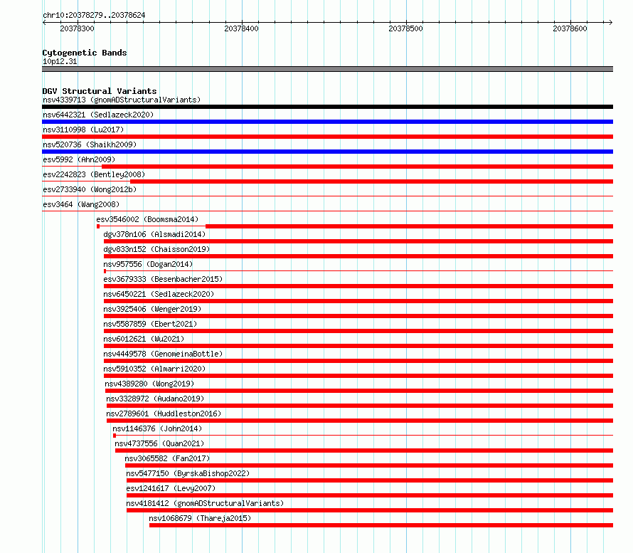Click the red bar under nsv6450221
Screen dimensions: 633x553
tap(358, 301)
